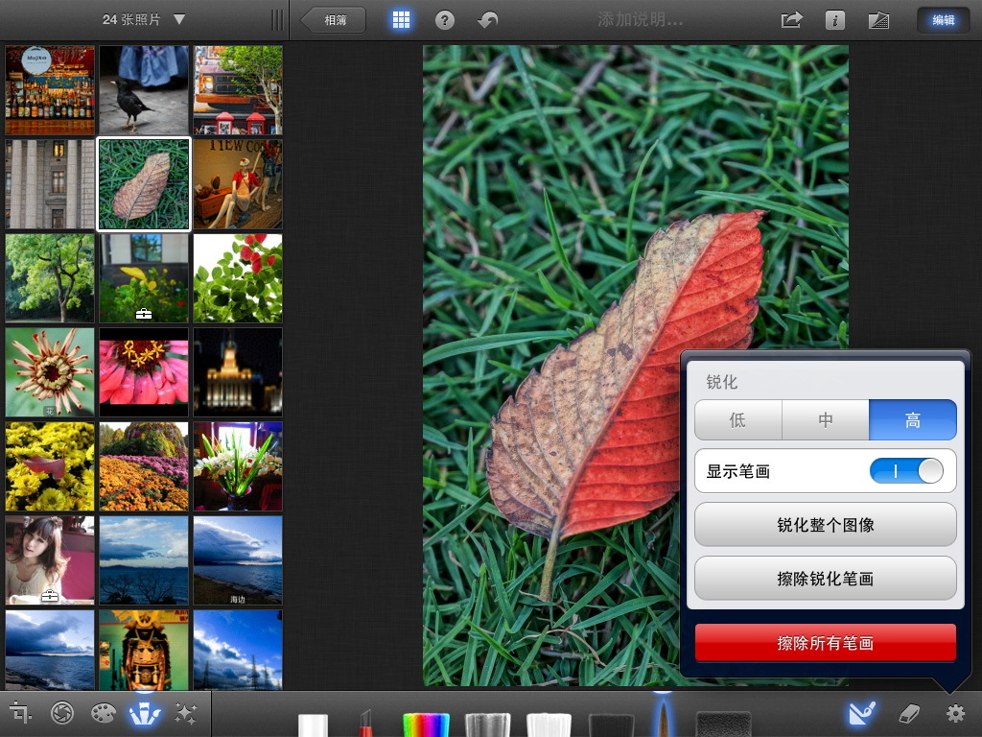Click the 锐化整个图像 button
The width and height of the screenshot is (982, 737).
coord(825,524)
